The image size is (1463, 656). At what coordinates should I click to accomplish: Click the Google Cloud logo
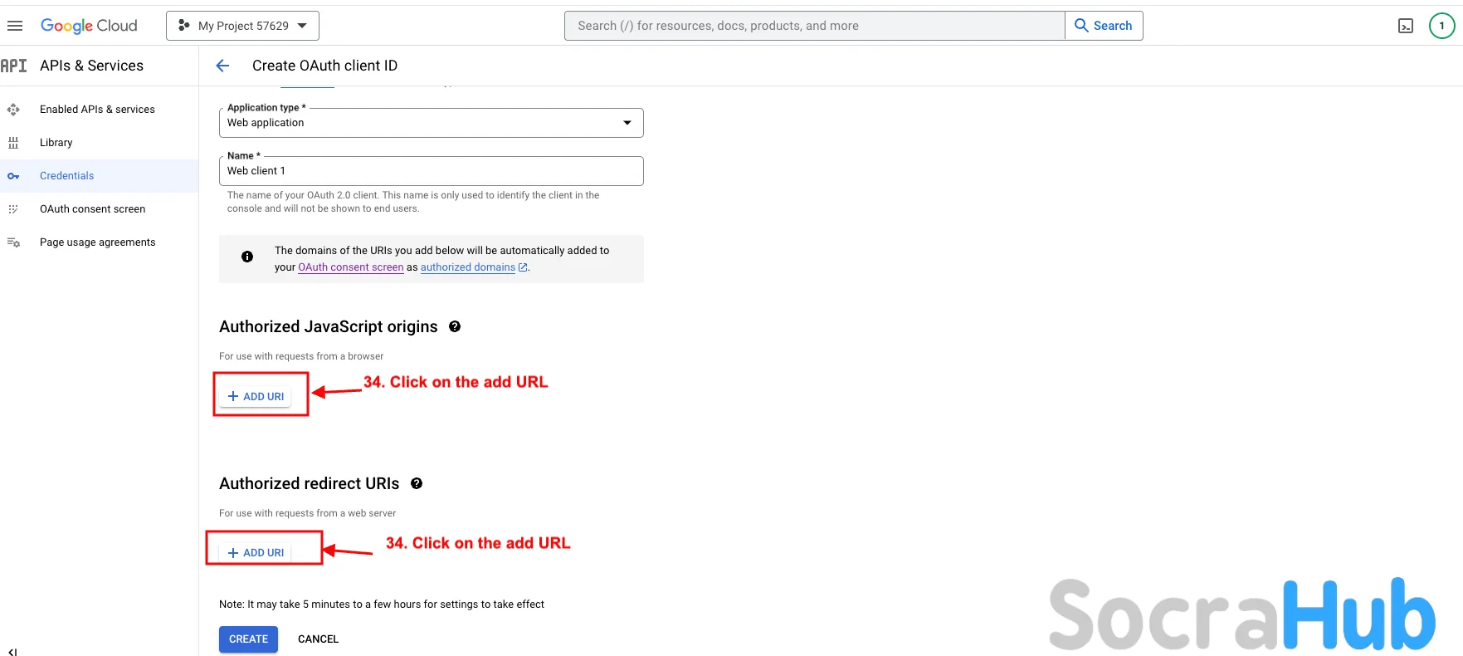coord(89,26)
